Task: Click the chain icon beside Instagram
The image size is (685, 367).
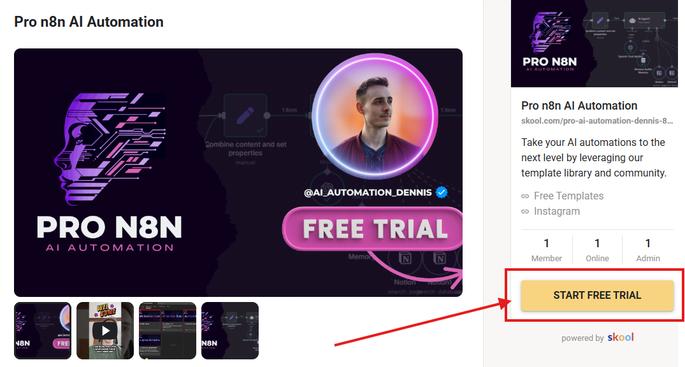Action: coord(525,212)
